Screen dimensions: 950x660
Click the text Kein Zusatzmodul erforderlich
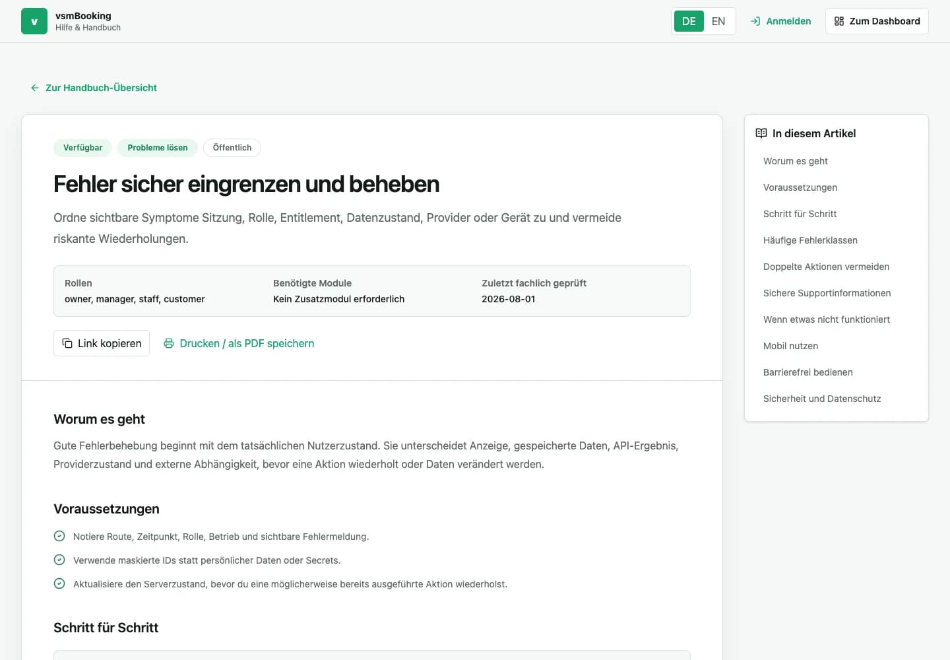[338, 299]
